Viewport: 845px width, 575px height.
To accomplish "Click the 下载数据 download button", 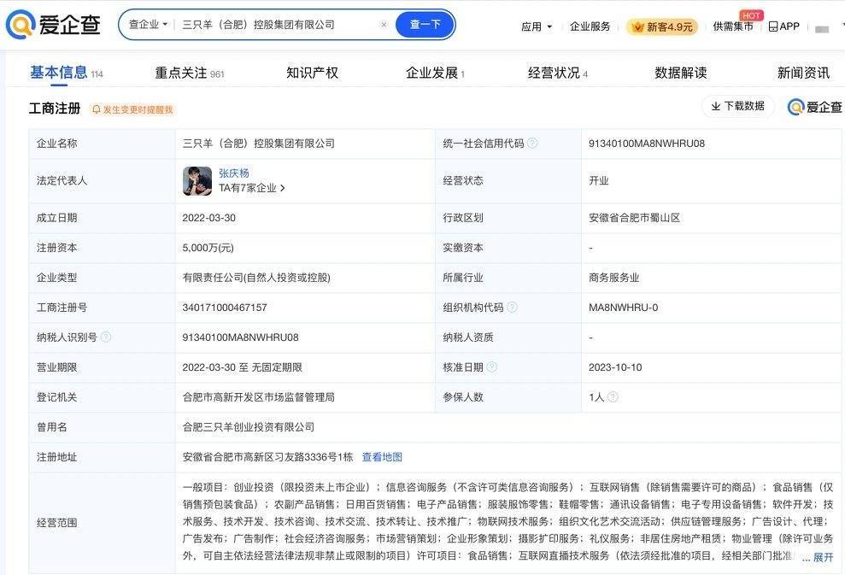I will click(737, 106).
